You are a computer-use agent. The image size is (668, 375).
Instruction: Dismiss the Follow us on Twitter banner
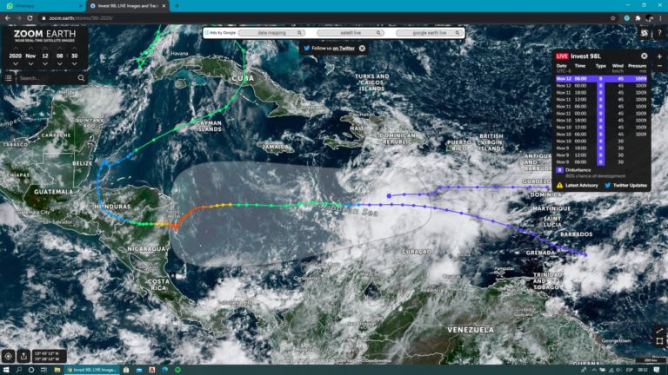tap(363, 48)
